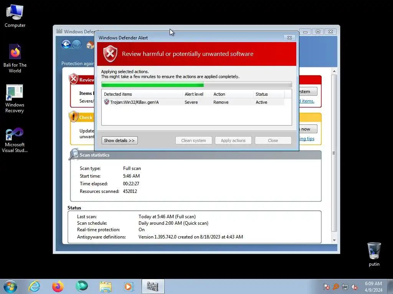Click the trojan item shield icon
The image size is (393, 294).
(107, 102)
